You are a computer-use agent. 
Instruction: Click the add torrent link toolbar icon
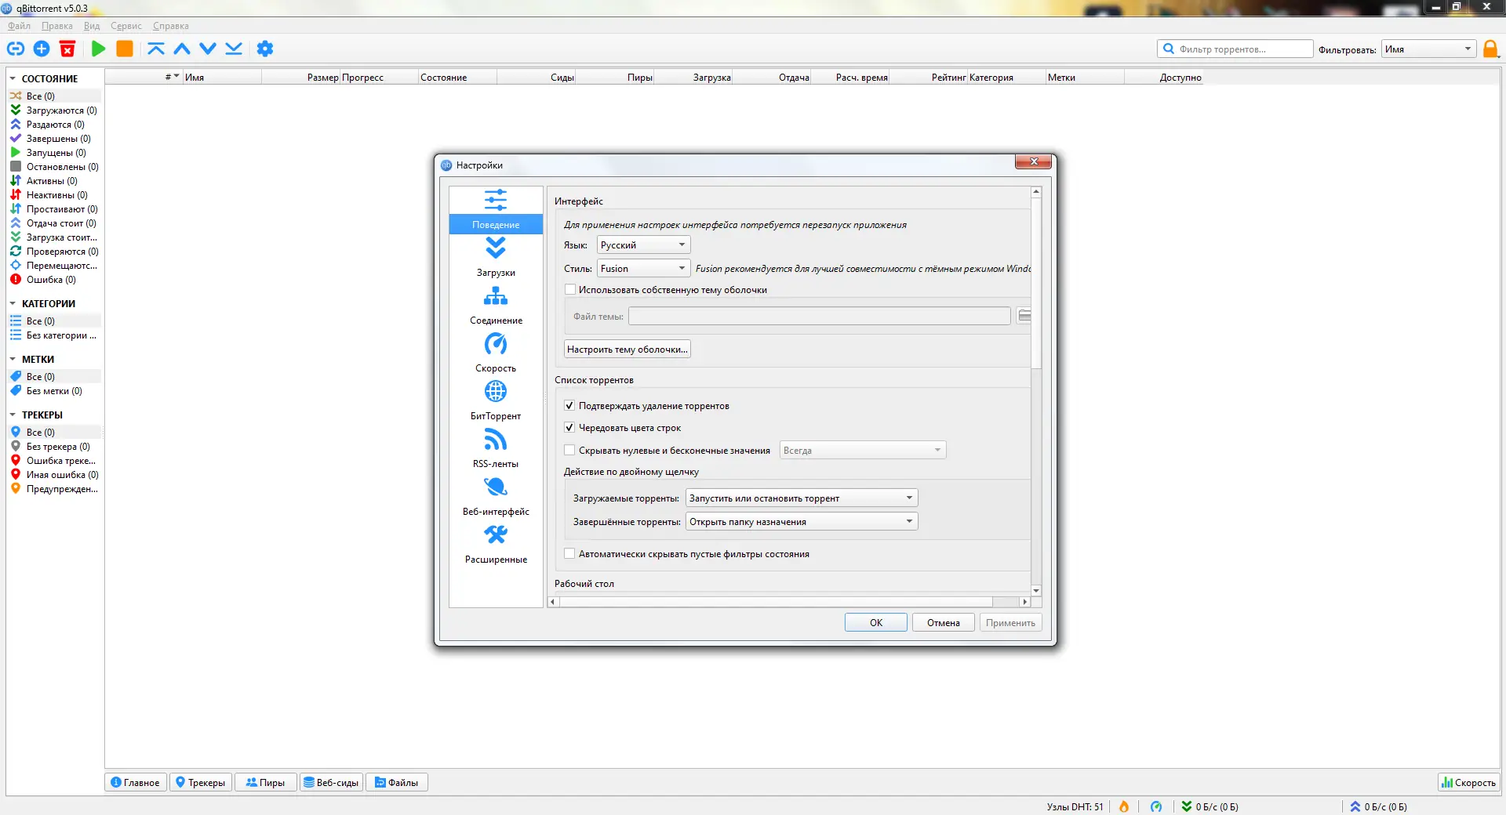(x=16, y=49)
